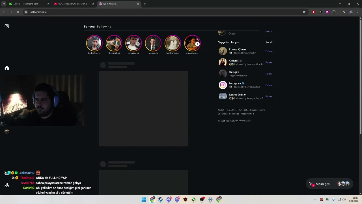Follow Ecenaz Çimen
This screenshot has width=362, height=204.
tap(269, 51)
